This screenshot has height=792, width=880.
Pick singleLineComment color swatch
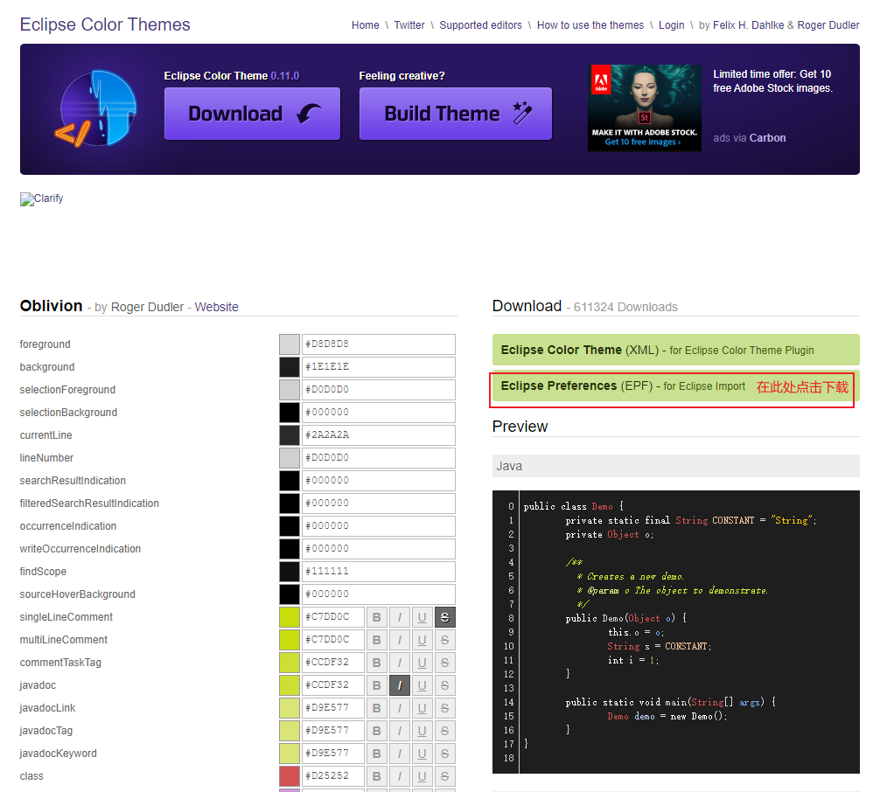pos(290,617)
